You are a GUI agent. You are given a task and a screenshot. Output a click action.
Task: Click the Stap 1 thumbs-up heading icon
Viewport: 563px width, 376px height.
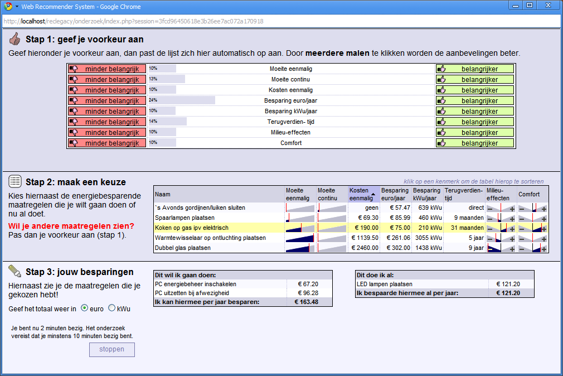pyautogui.click(x=15, y=40)
